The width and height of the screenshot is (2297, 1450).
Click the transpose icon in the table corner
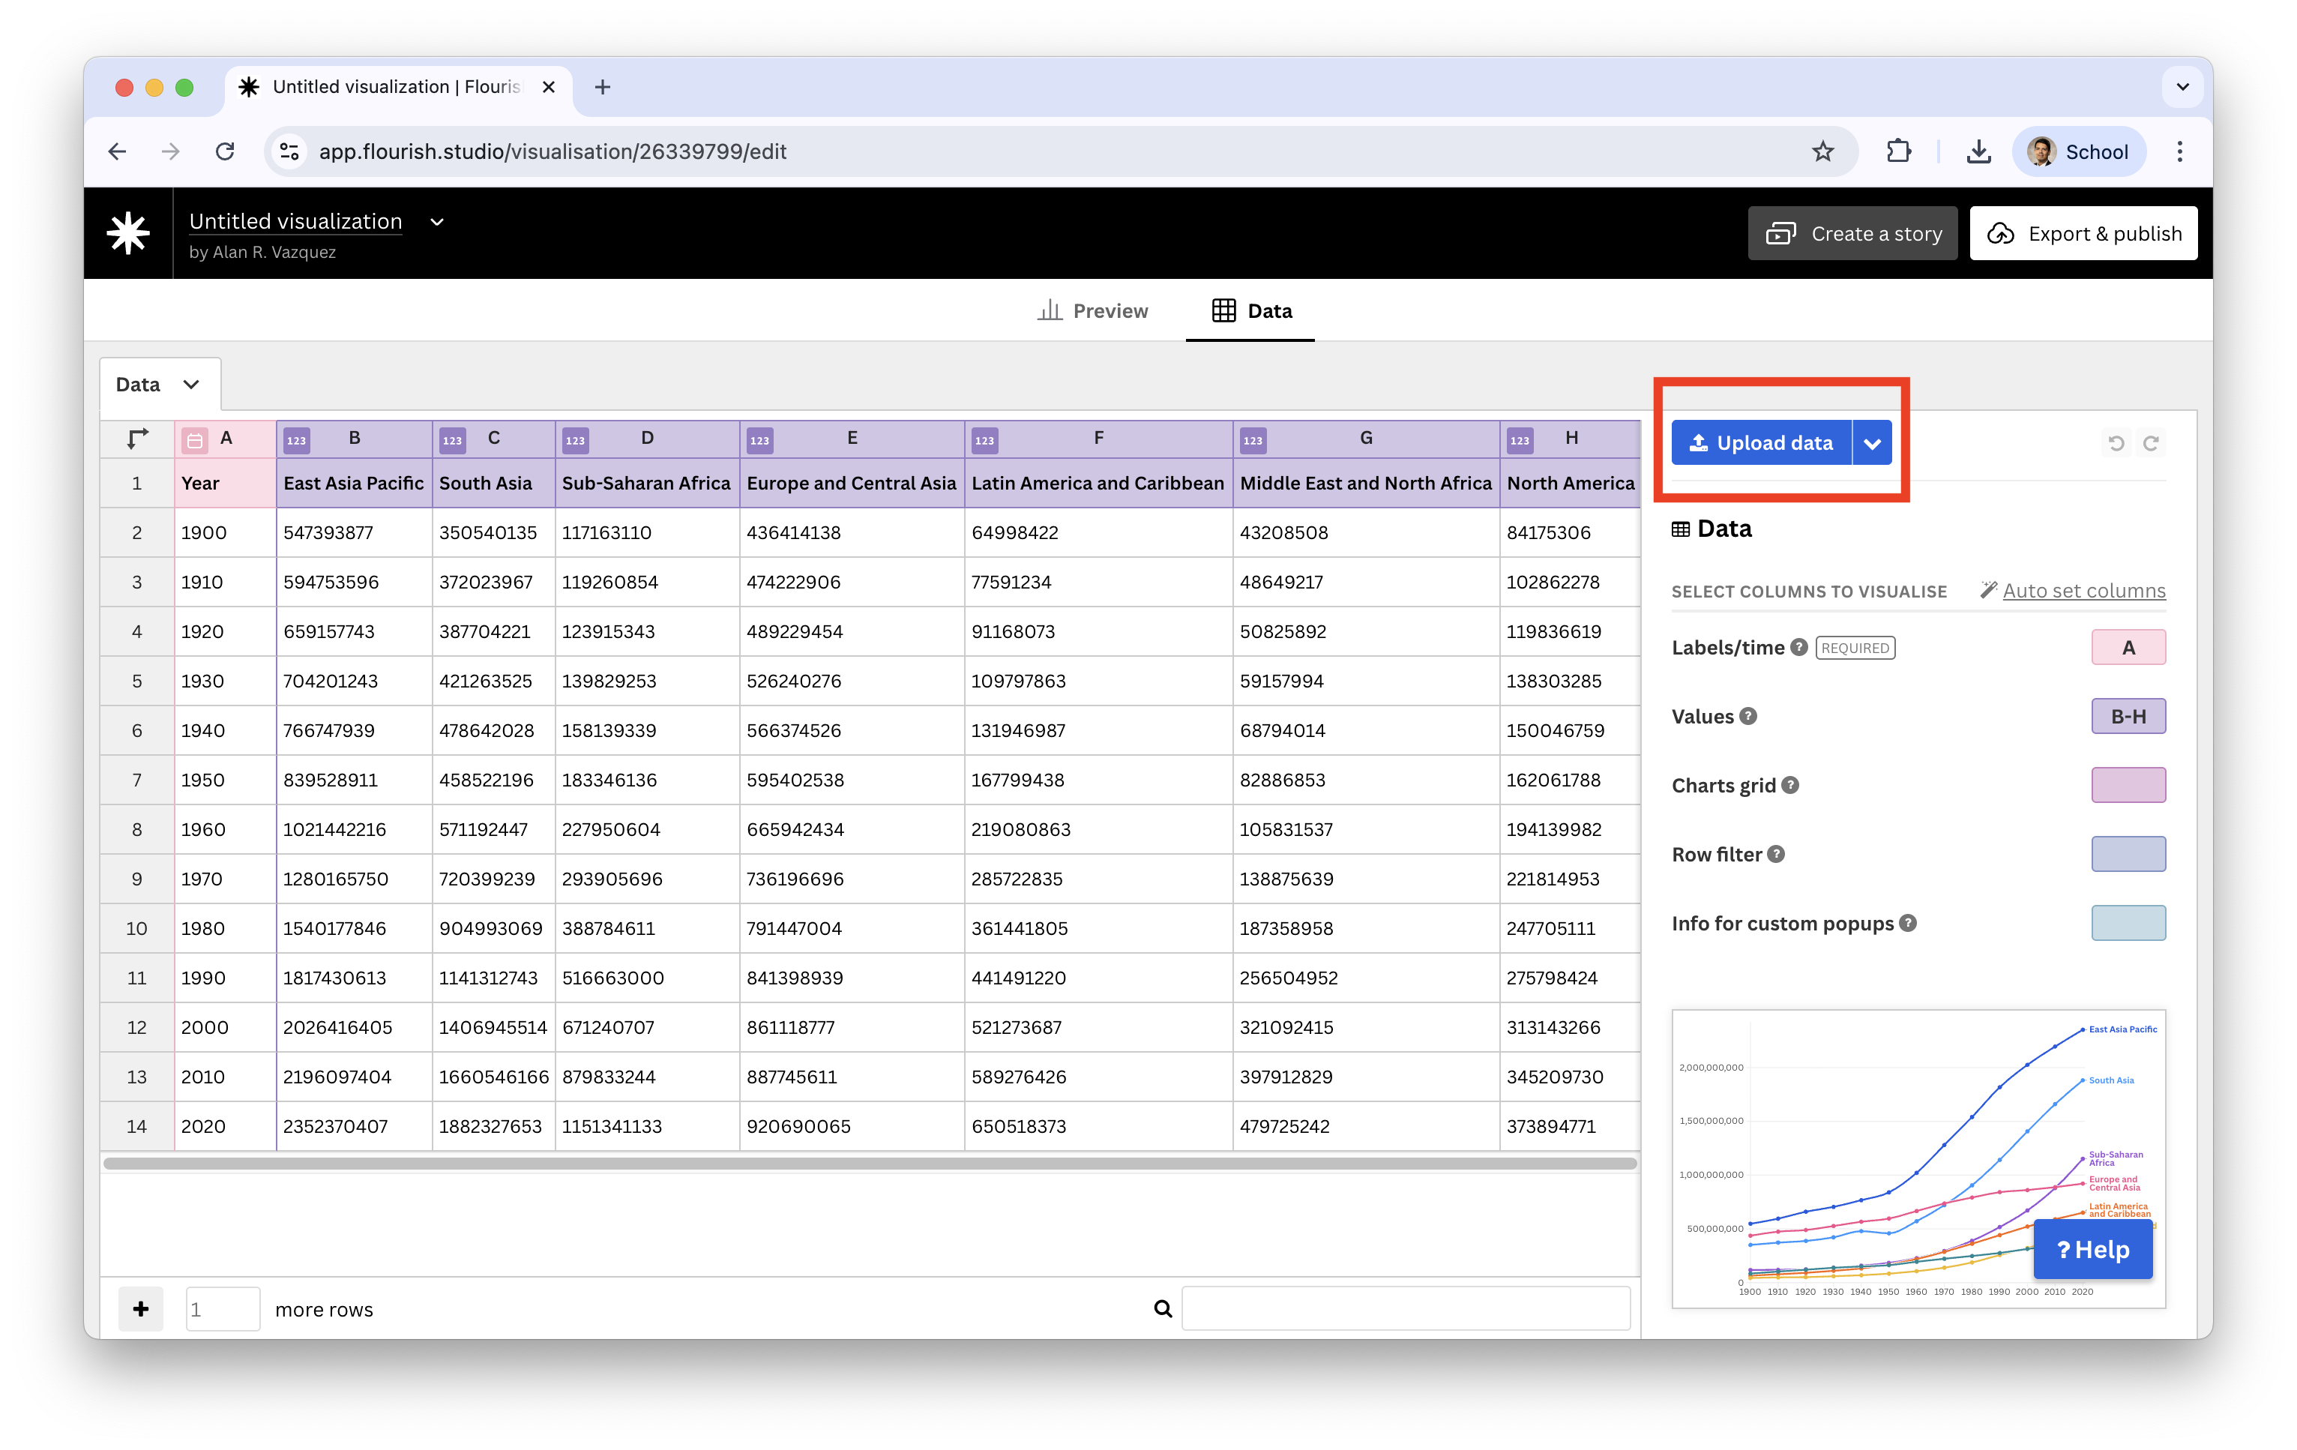pos(137,438)
